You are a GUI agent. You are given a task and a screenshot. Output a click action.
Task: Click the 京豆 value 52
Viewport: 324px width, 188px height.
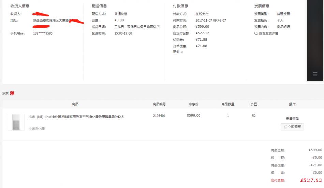coord(253,116)
